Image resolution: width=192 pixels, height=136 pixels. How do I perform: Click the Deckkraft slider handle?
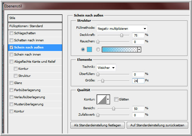click(122, 35)
